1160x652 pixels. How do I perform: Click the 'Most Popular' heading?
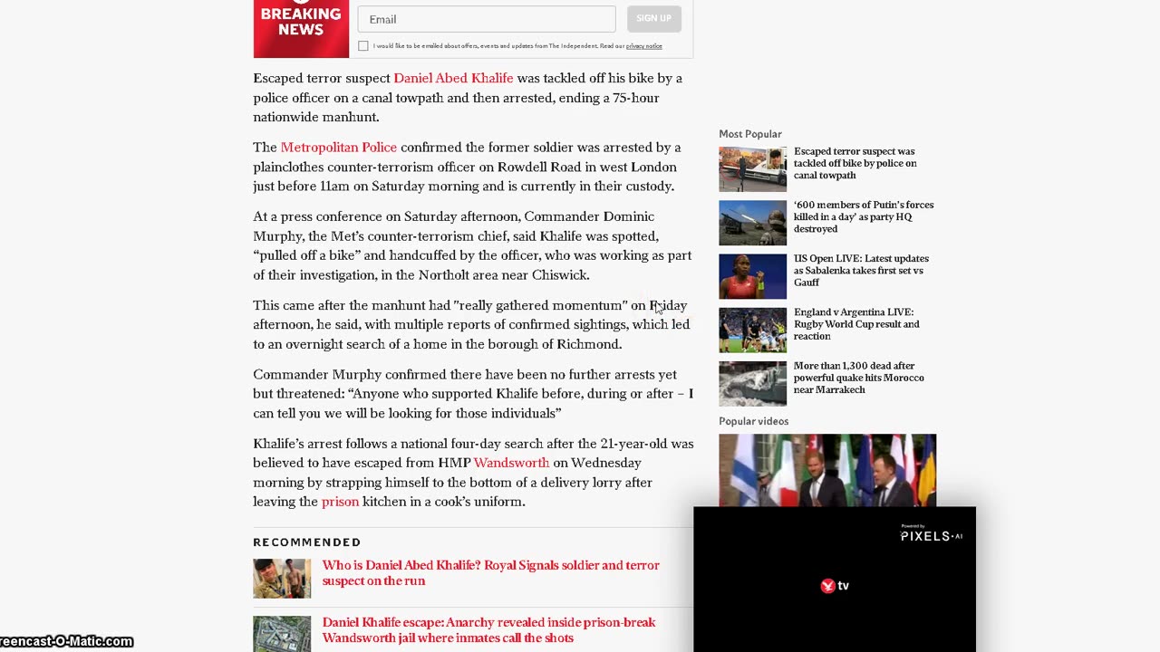(x=750, y=134)
